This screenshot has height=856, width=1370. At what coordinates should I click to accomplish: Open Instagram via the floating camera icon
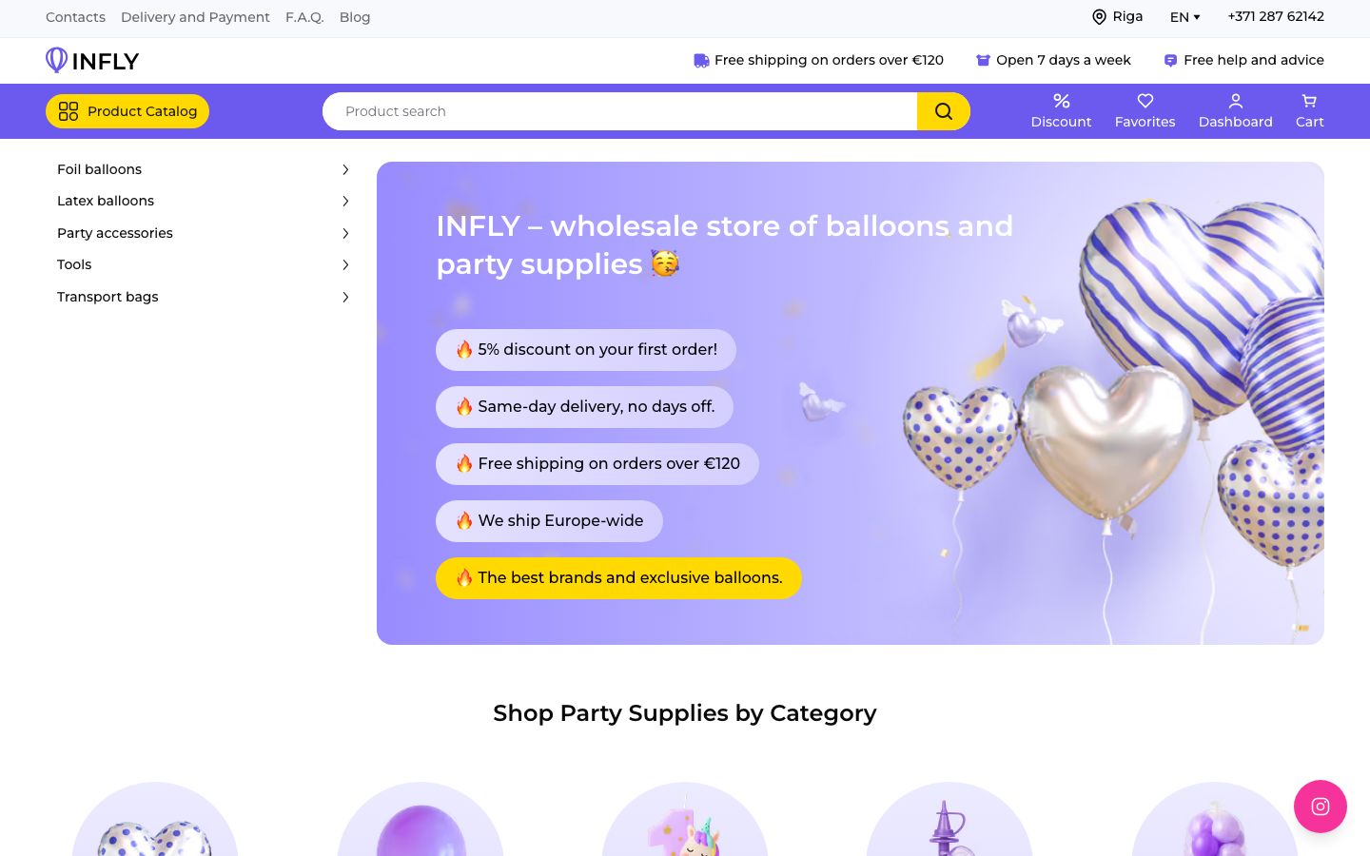pos(1321,807)
